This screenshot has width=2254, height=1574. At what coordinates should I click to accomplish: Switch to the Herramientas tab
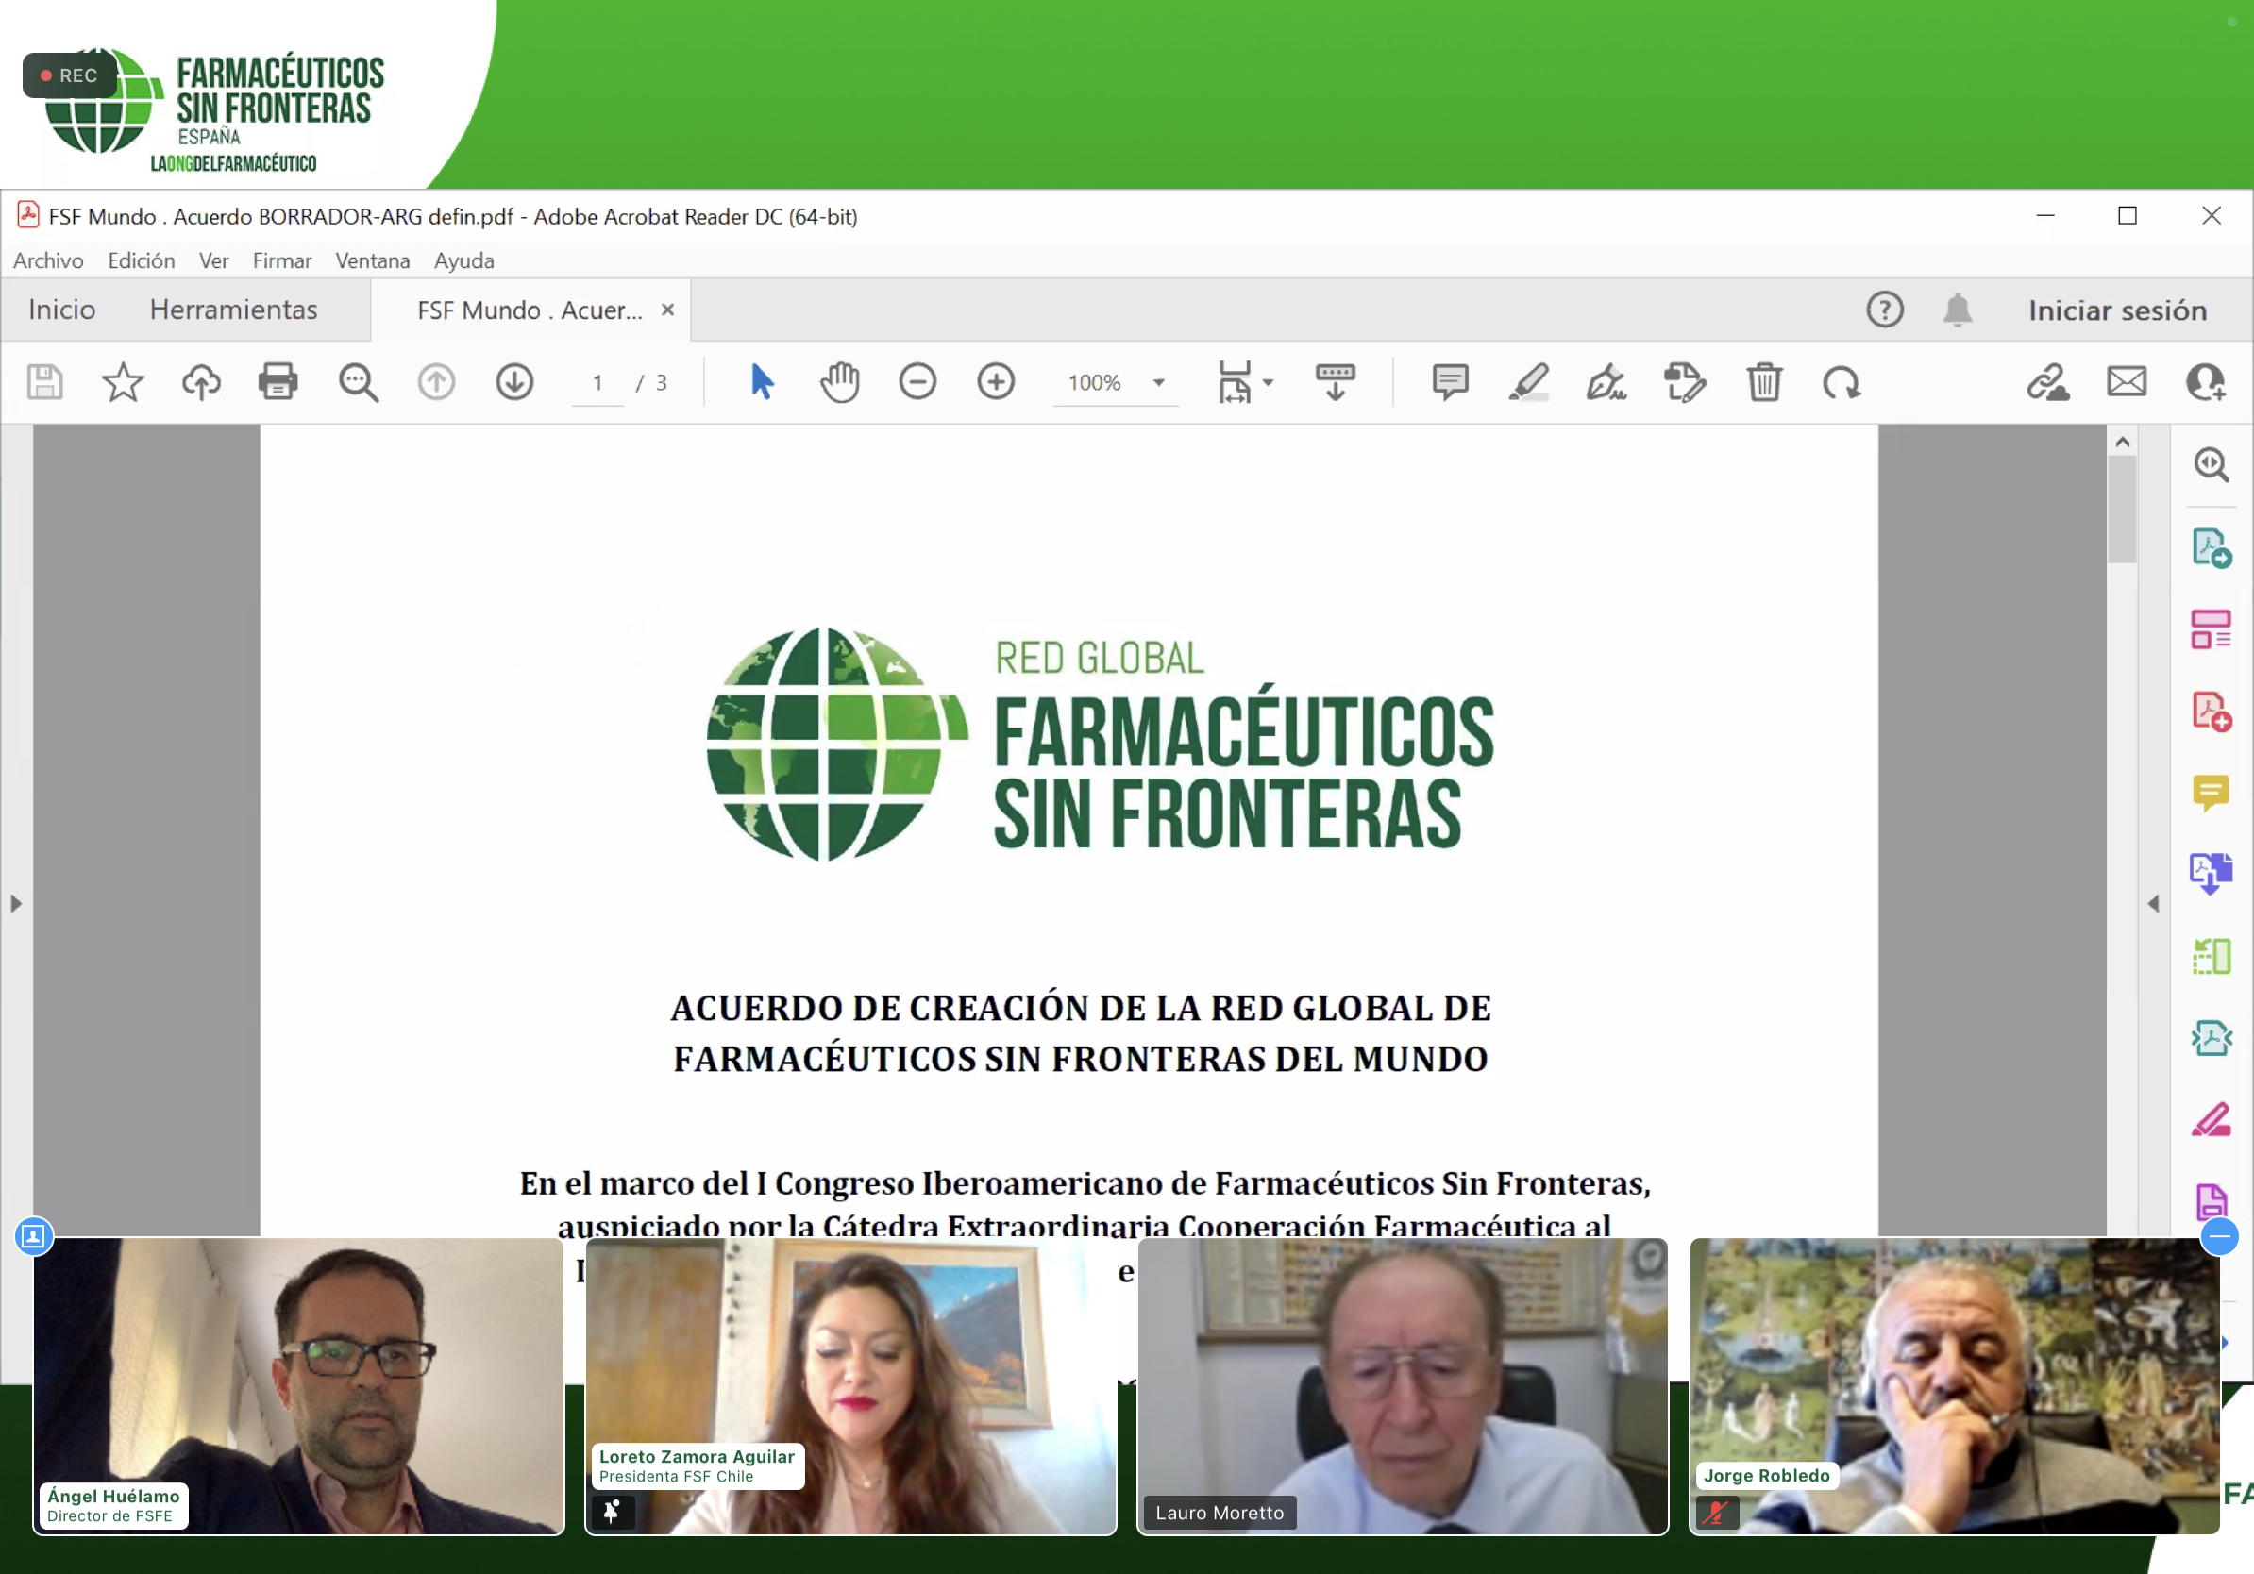(234, 310)
